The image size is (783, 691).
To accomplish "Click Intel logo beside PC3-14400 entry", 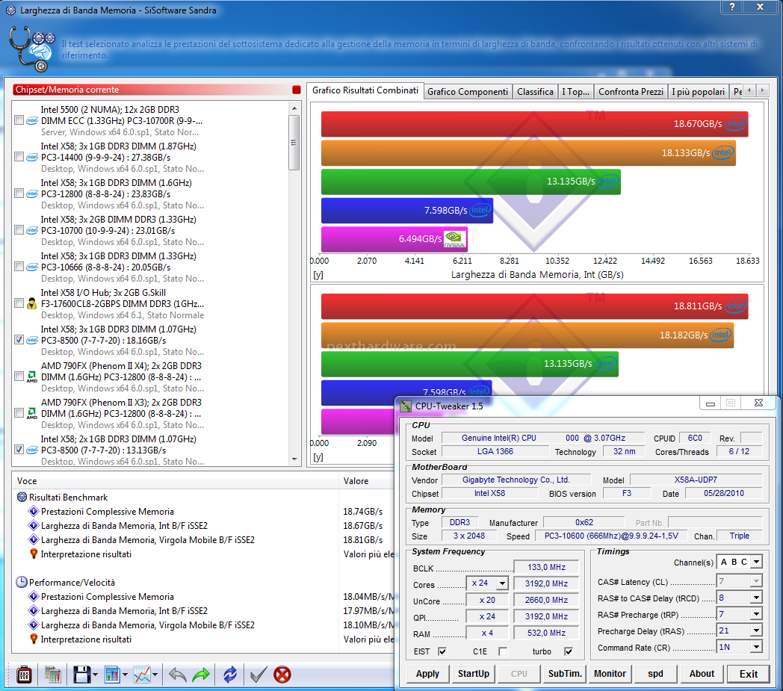I will click(x=32, y=158).
